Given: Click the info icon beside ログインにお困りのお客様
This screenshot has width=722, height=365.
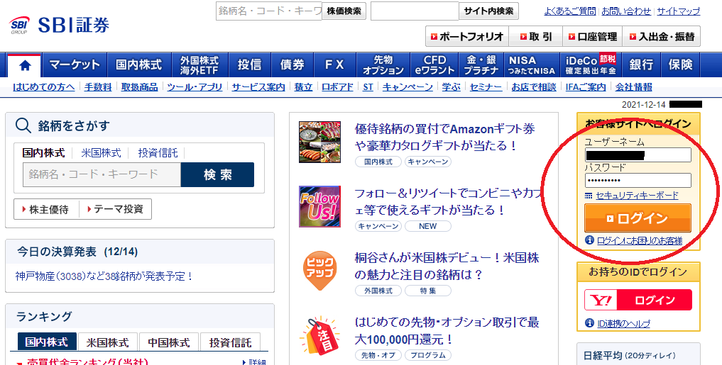Looking at the screenshot, I should click(589, 240).
